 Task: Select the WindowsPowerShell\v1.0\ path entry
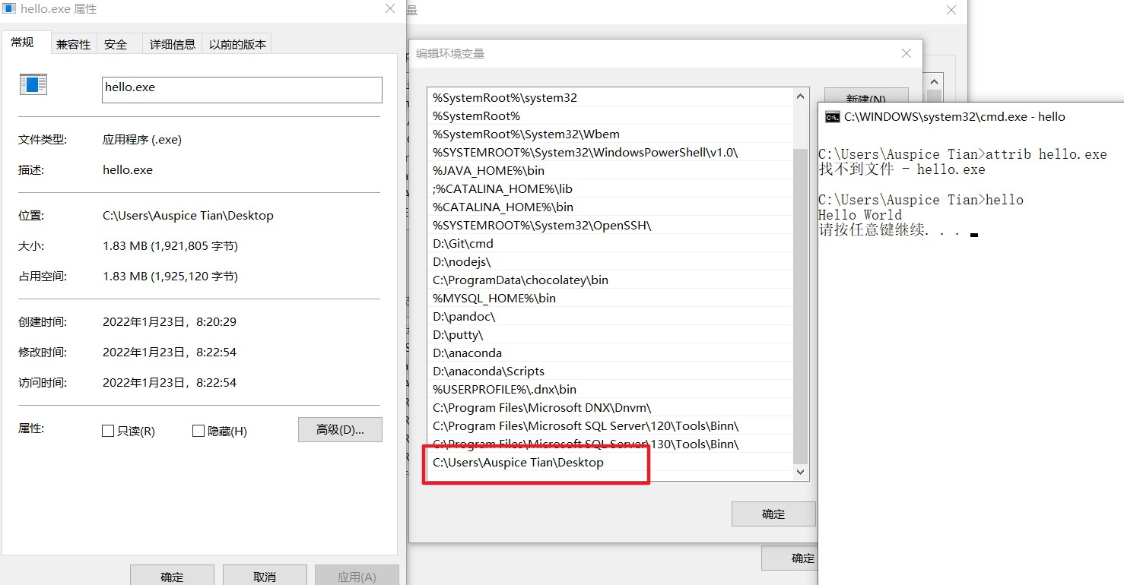(609, 152)
